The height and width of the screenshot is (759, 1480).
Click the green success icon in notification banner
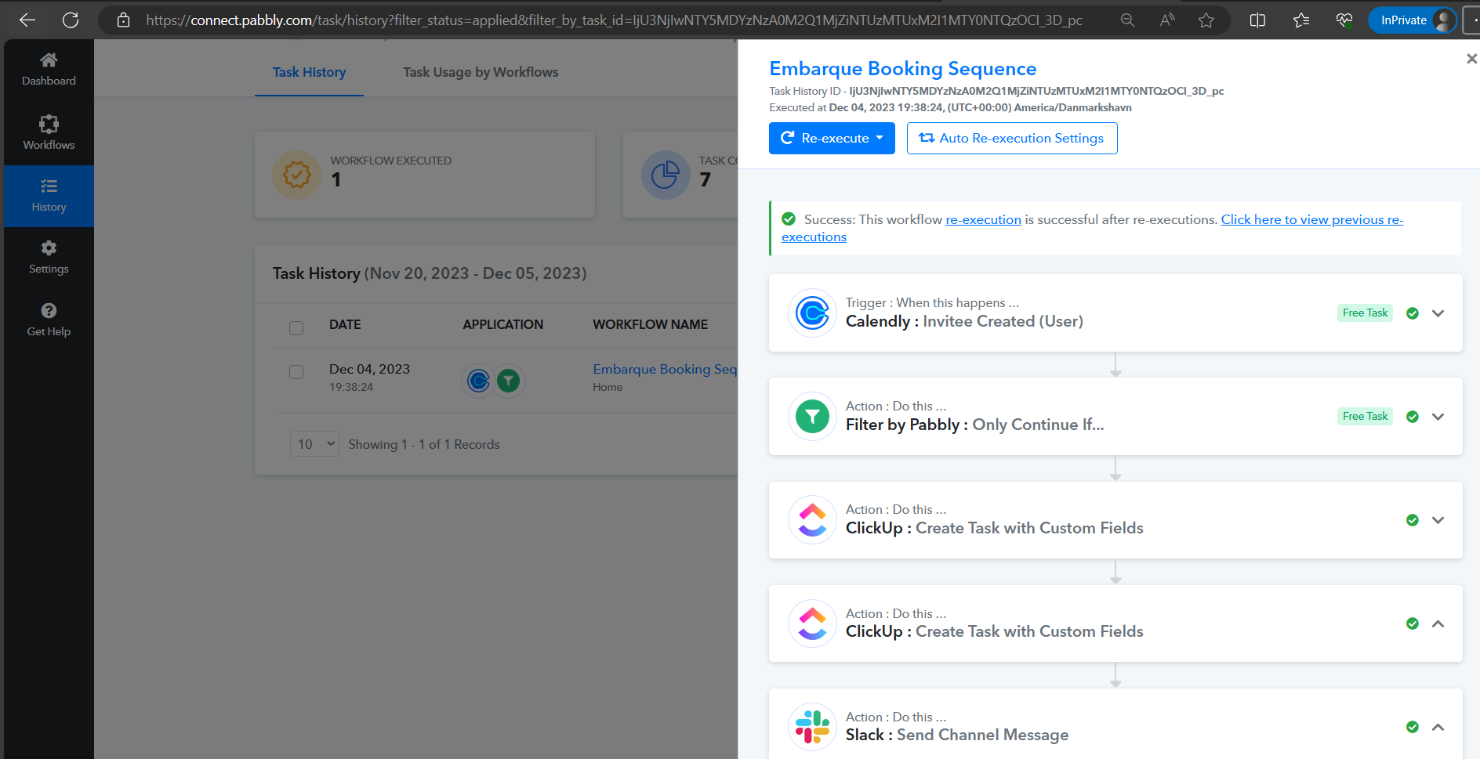click(x=789, y=219)
